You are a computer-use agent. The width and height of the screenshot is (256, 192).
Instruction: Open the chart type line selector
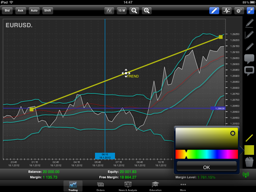pos(109,10)
